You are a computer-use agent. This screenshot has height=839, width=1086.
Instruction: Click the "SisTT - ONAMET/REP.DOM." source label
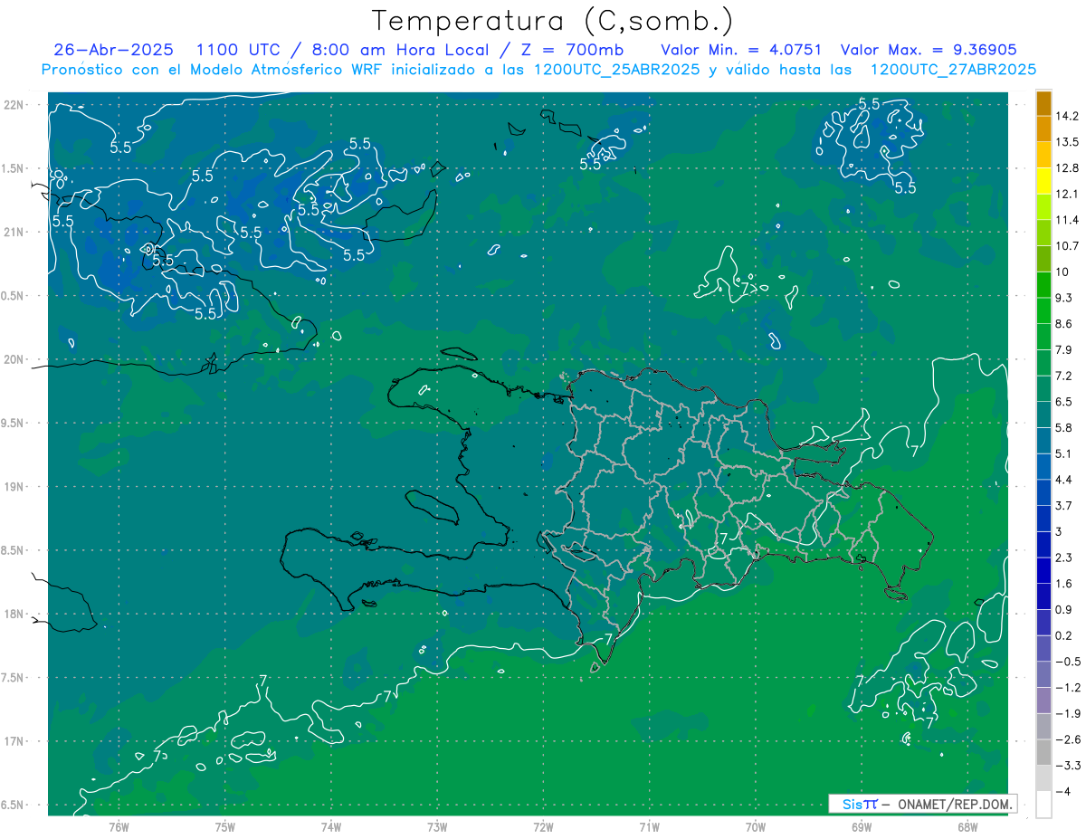[x=923, y=804]
